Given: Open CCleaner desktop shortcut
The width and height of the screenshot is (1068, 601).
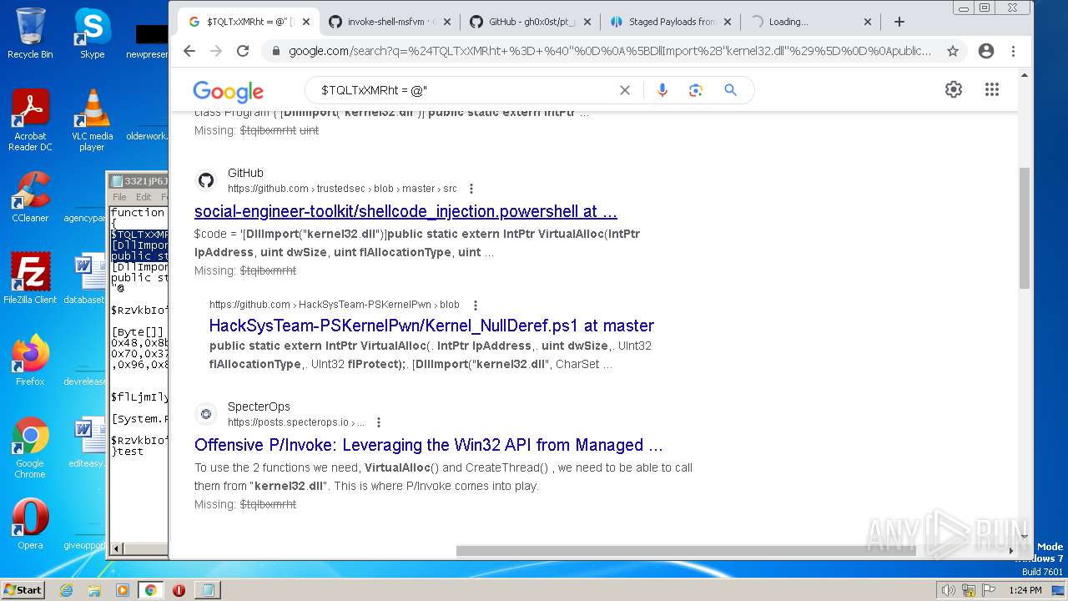Looking at the screenshot, I should [x=30, y=197].
